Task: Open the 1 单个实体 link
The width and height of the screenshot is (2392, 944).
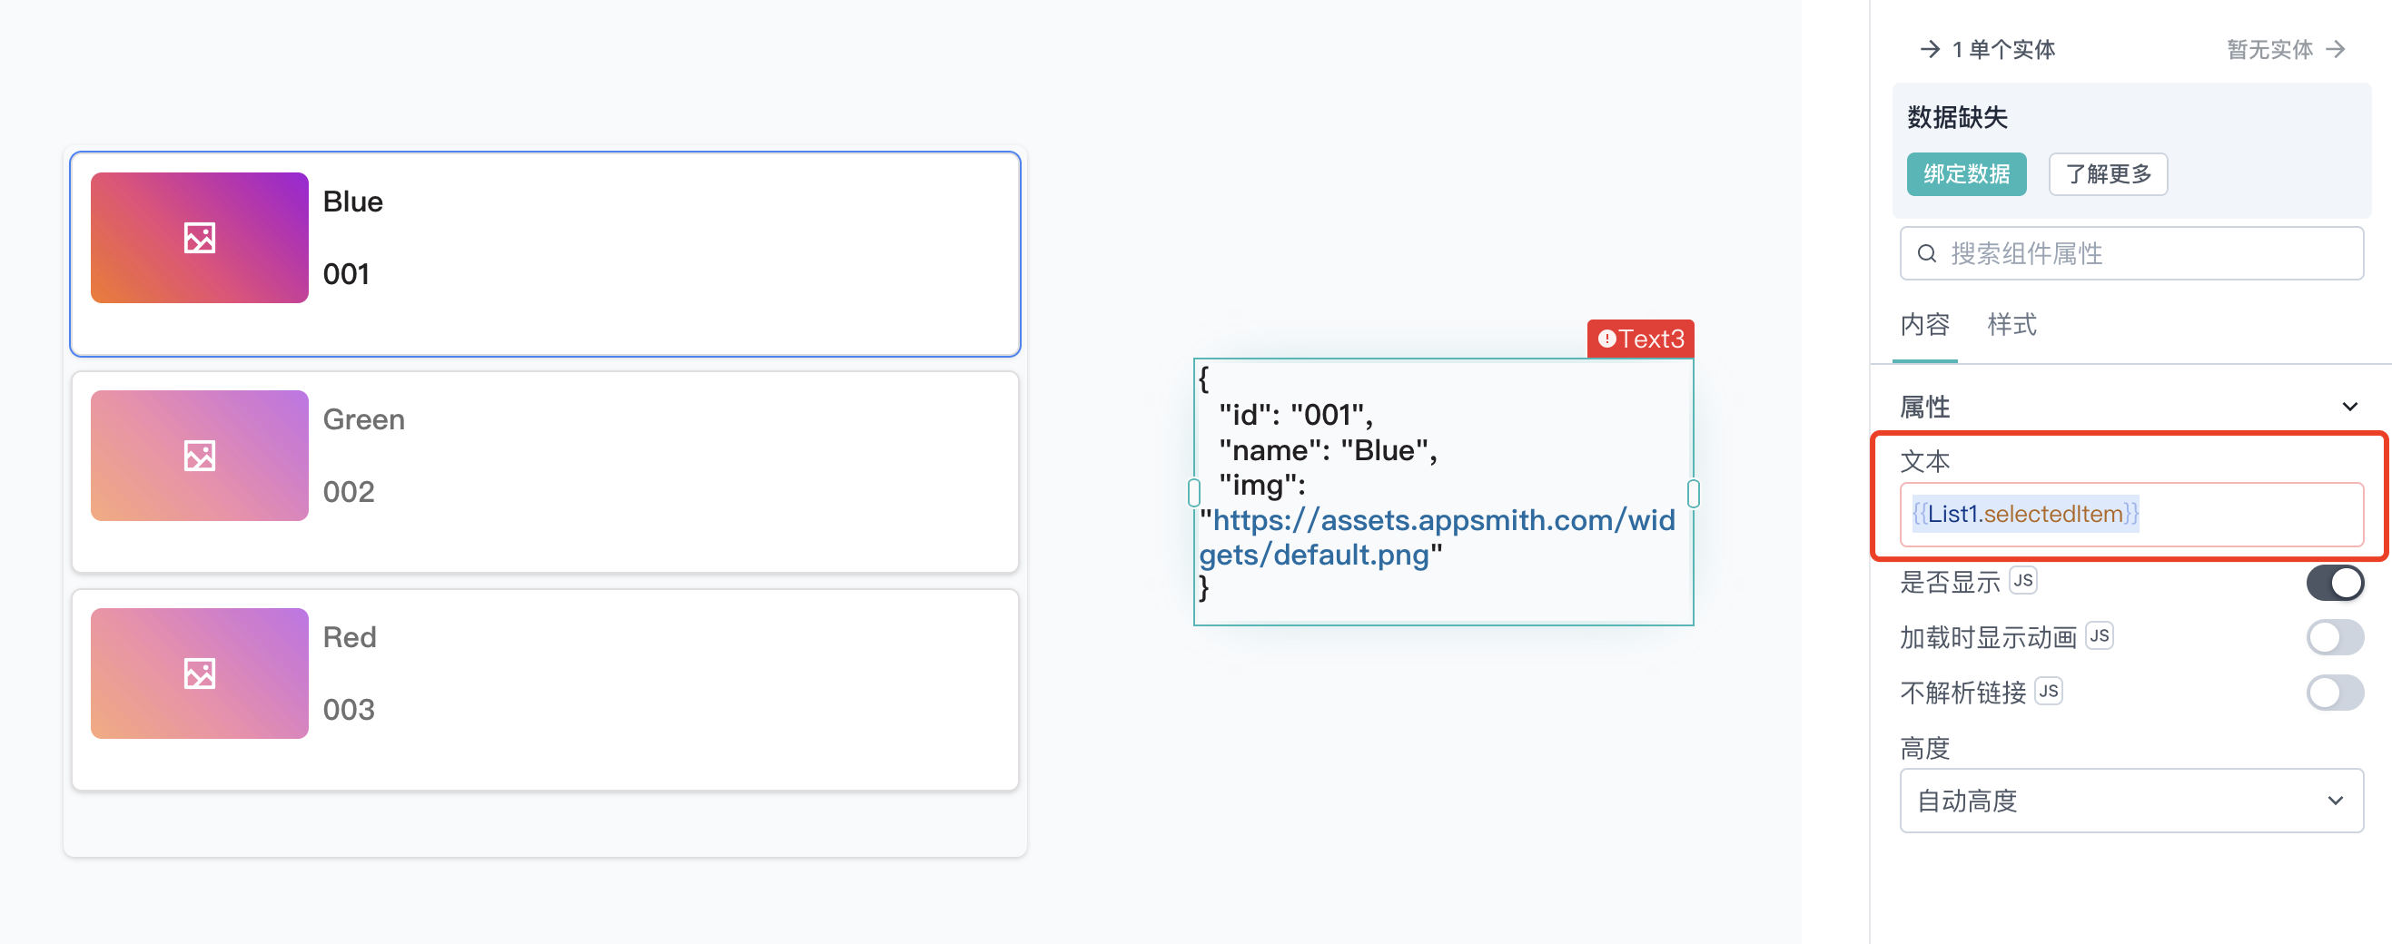Action: 1988,49
